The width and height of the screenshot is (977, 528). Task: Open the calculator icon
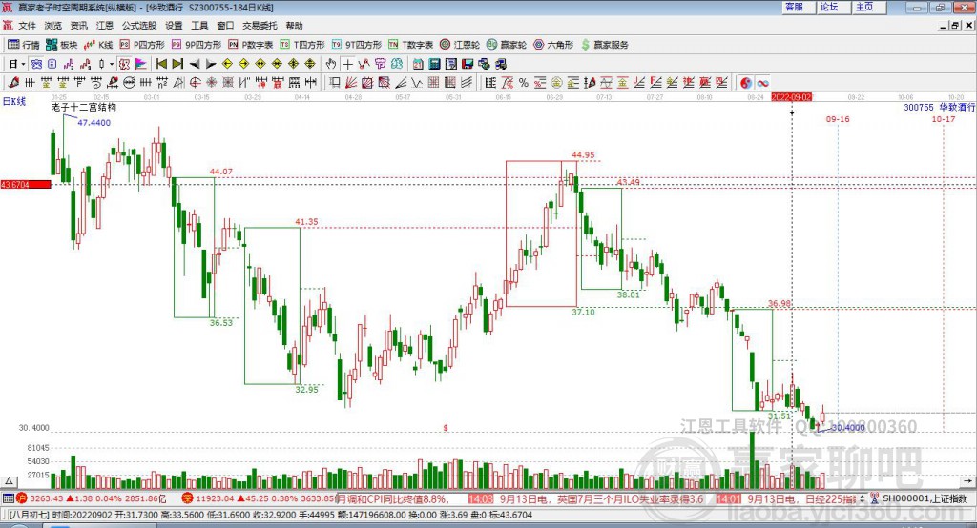point(434,64)
